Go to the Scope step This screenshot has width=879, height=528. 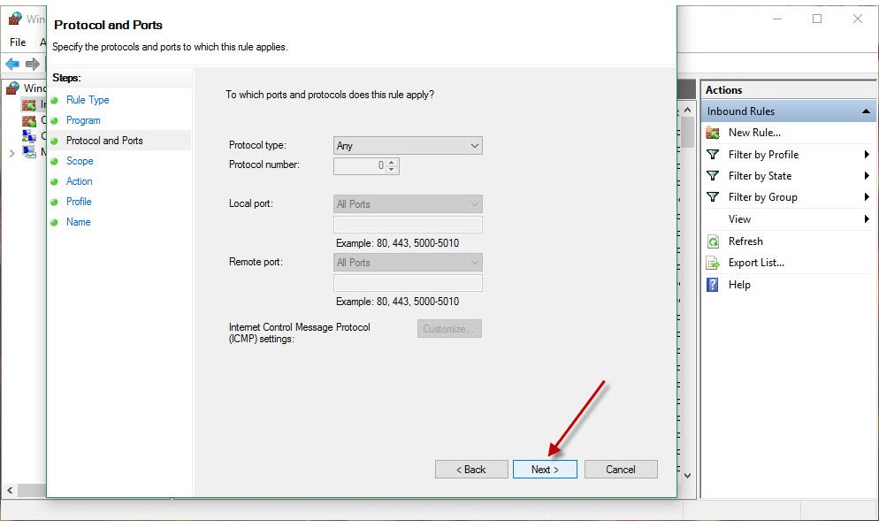80,161
